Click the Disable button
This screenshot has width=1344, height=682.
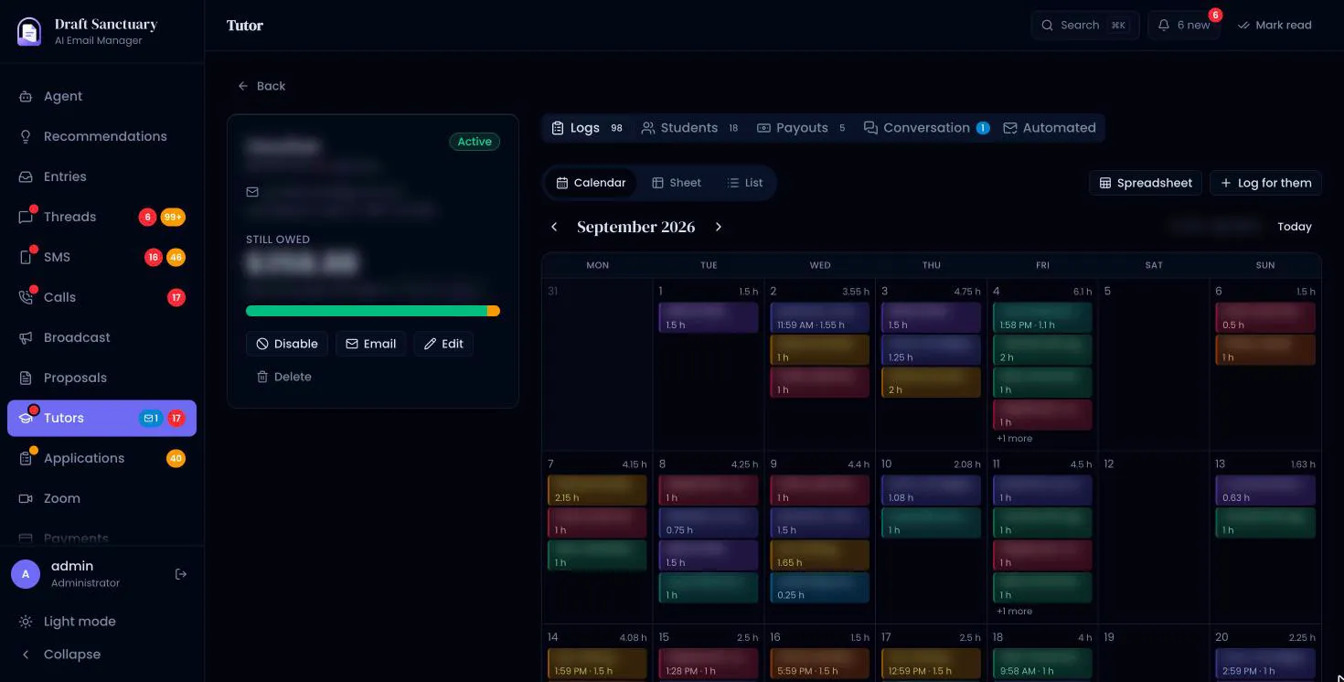pos(287,344)
